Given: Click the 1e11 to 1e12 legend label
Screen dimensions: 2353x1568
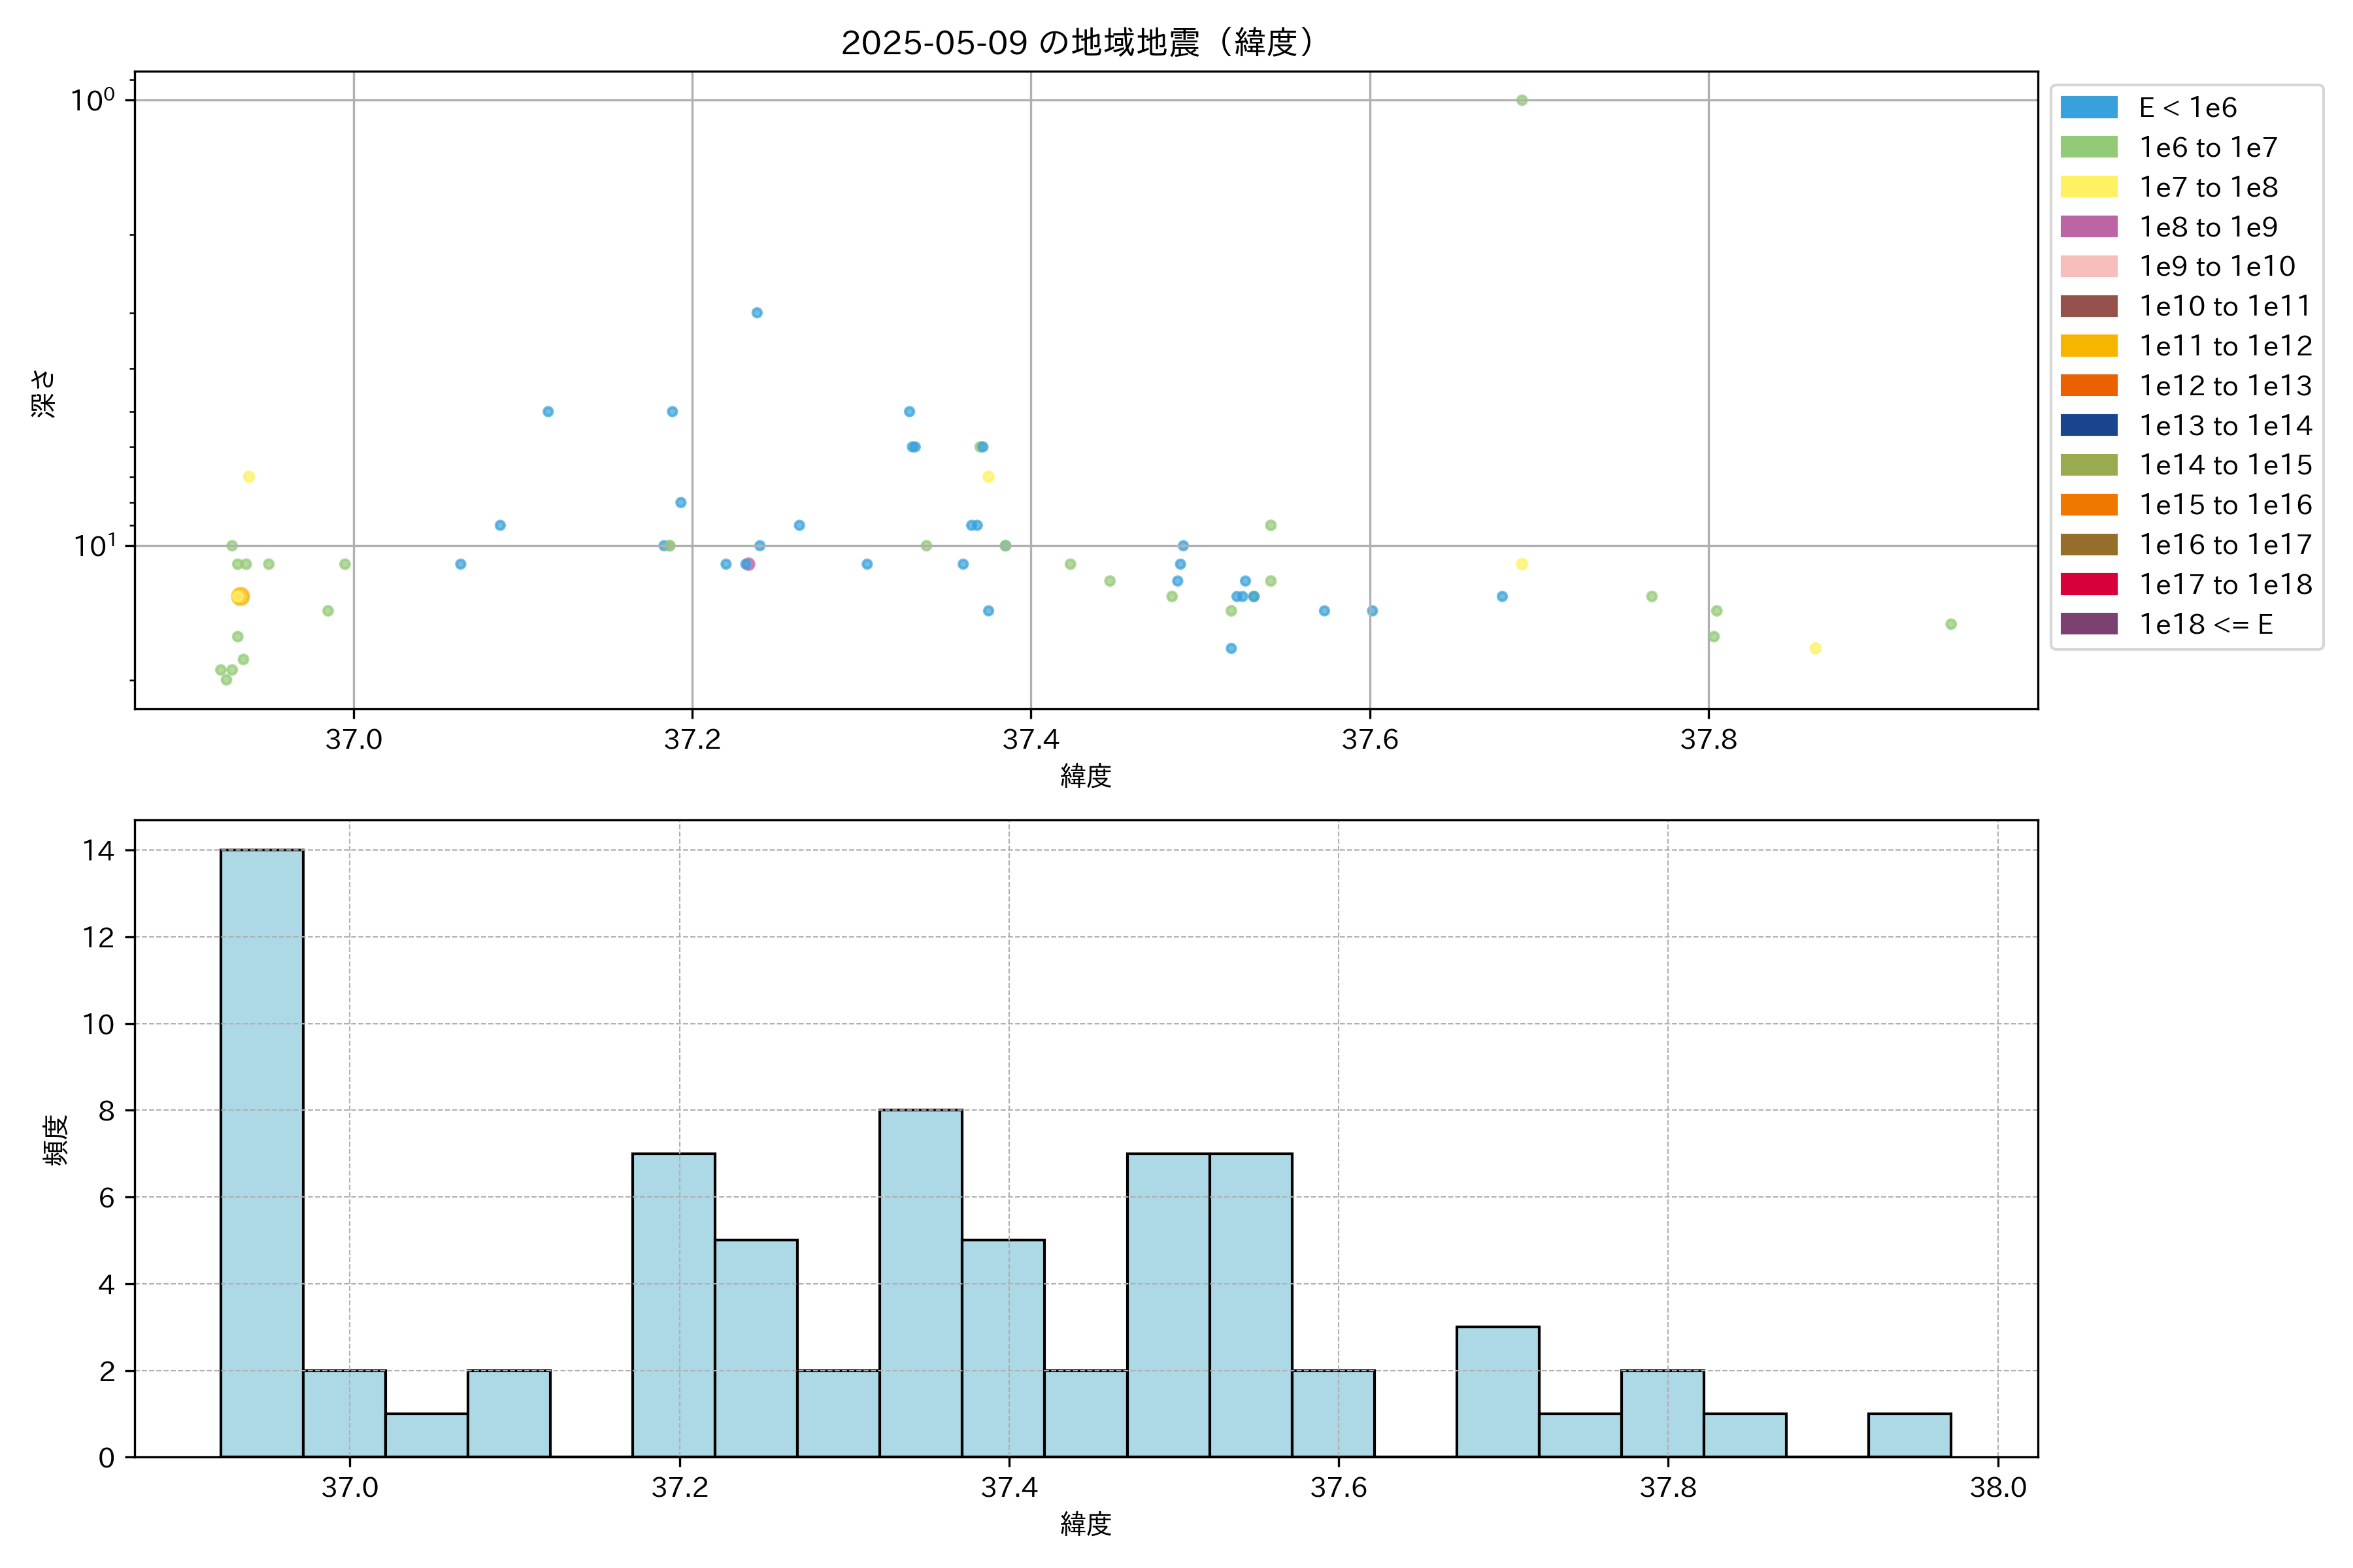Looking at the screenshot, I should point(2226,346).
